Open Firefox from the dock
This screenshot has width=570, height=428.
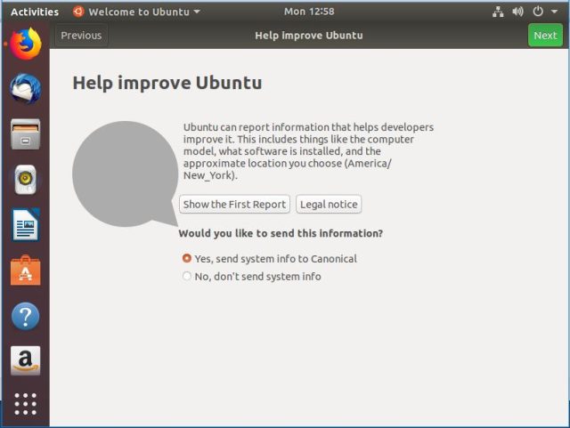25,43
